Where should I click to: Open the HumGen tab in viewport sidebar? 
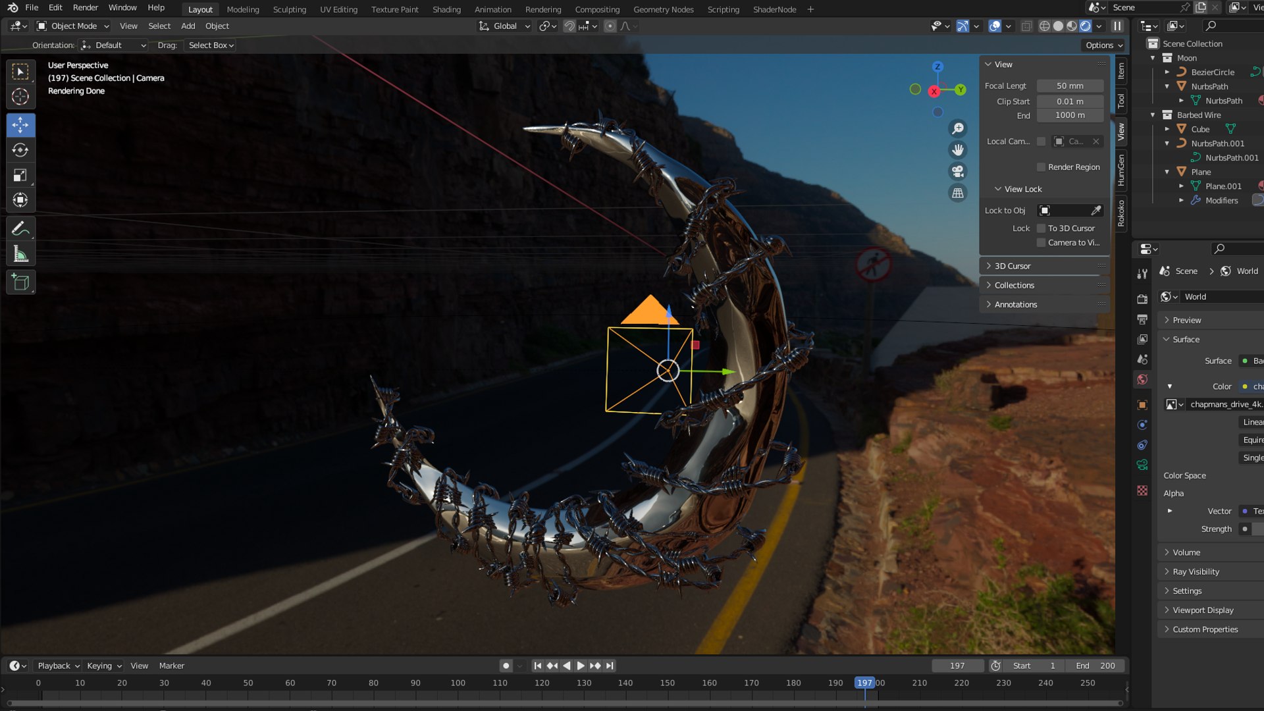[x=1120, y=170]
